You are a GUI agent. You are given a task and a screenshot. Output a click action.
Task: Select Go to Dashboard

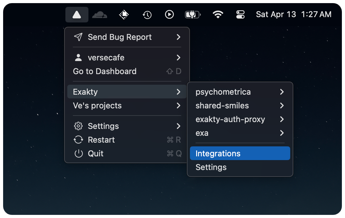tap(105, 71)
